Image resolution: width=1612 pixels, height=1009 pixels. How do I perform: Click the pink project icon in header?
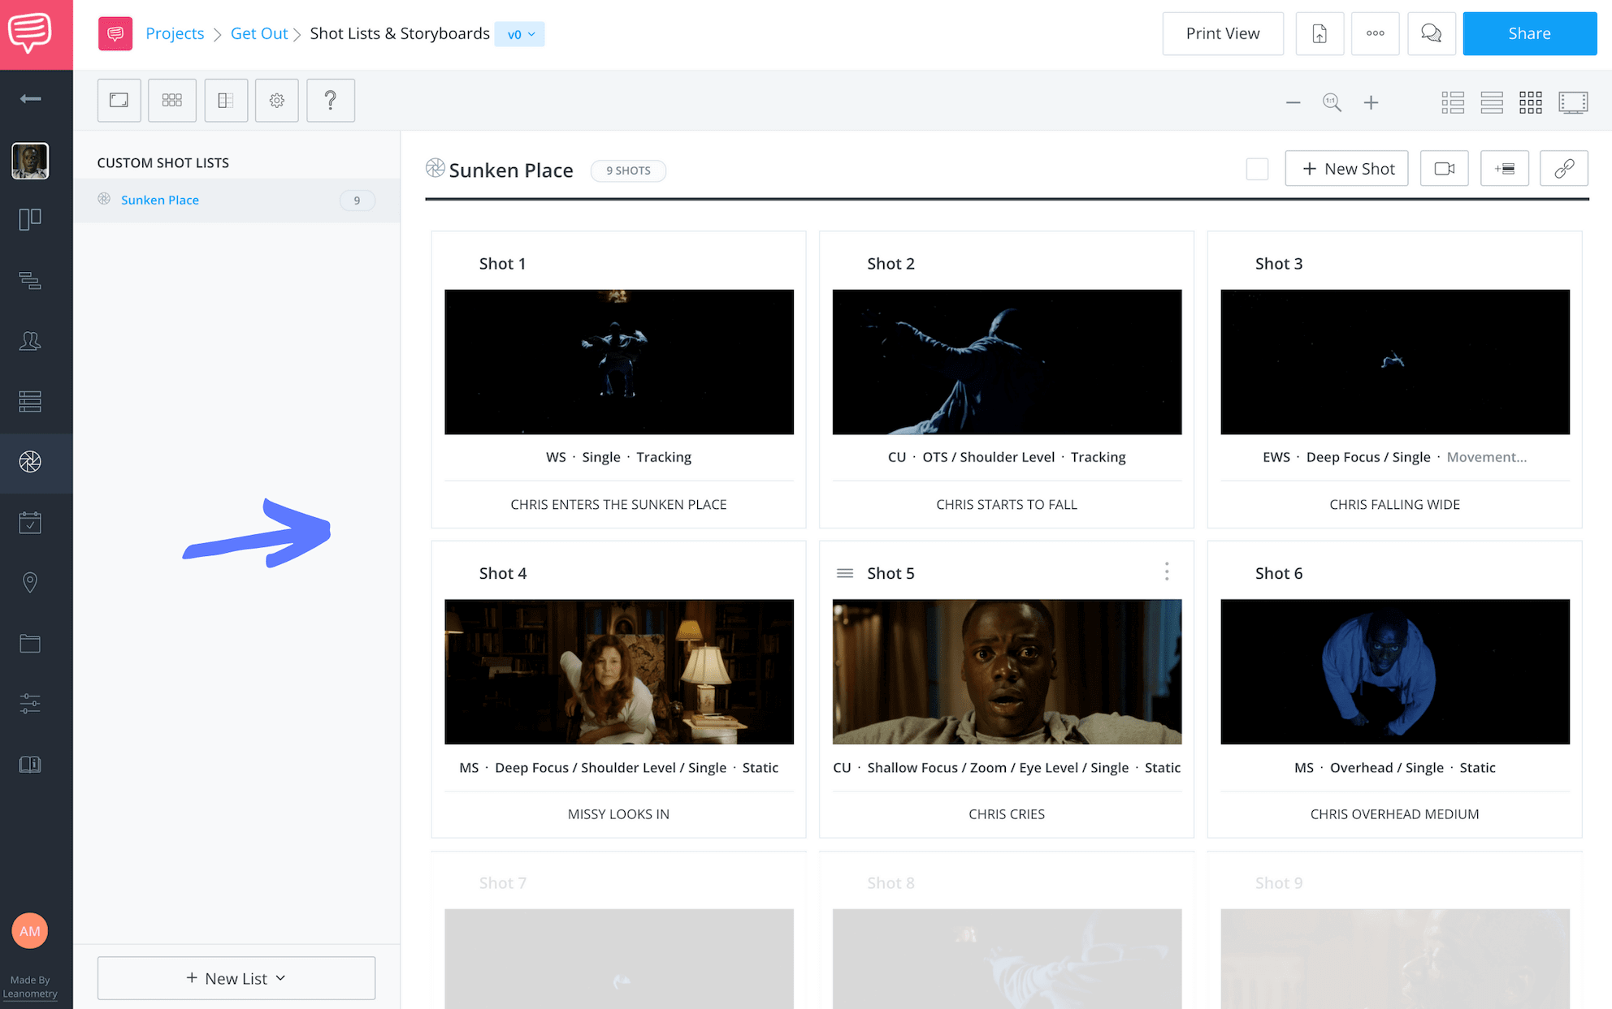115,33
